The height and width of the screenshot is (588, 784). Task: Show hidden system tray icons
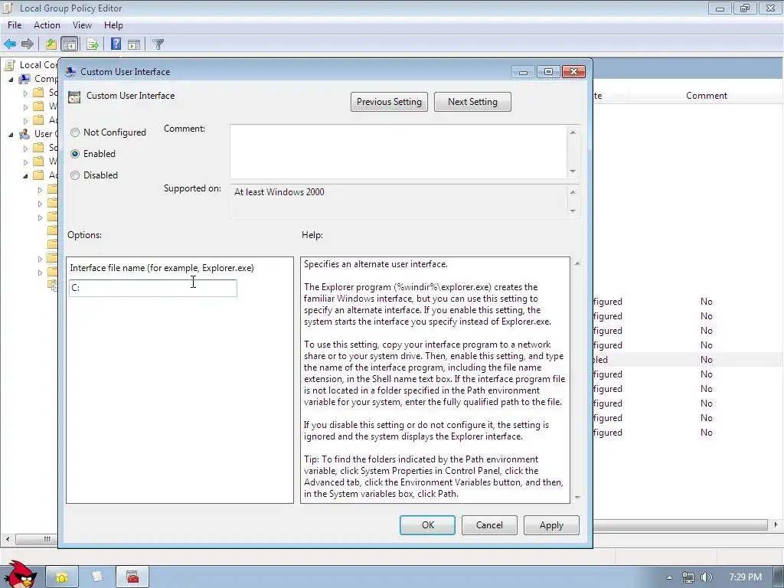click(x=669, y=577)
